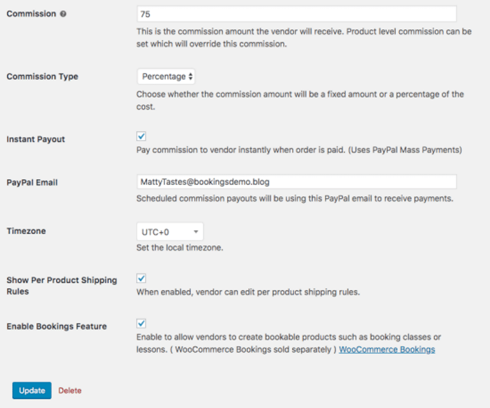Click the red Delete link
The width and height of the screenshot is (490, 408).
70,391
